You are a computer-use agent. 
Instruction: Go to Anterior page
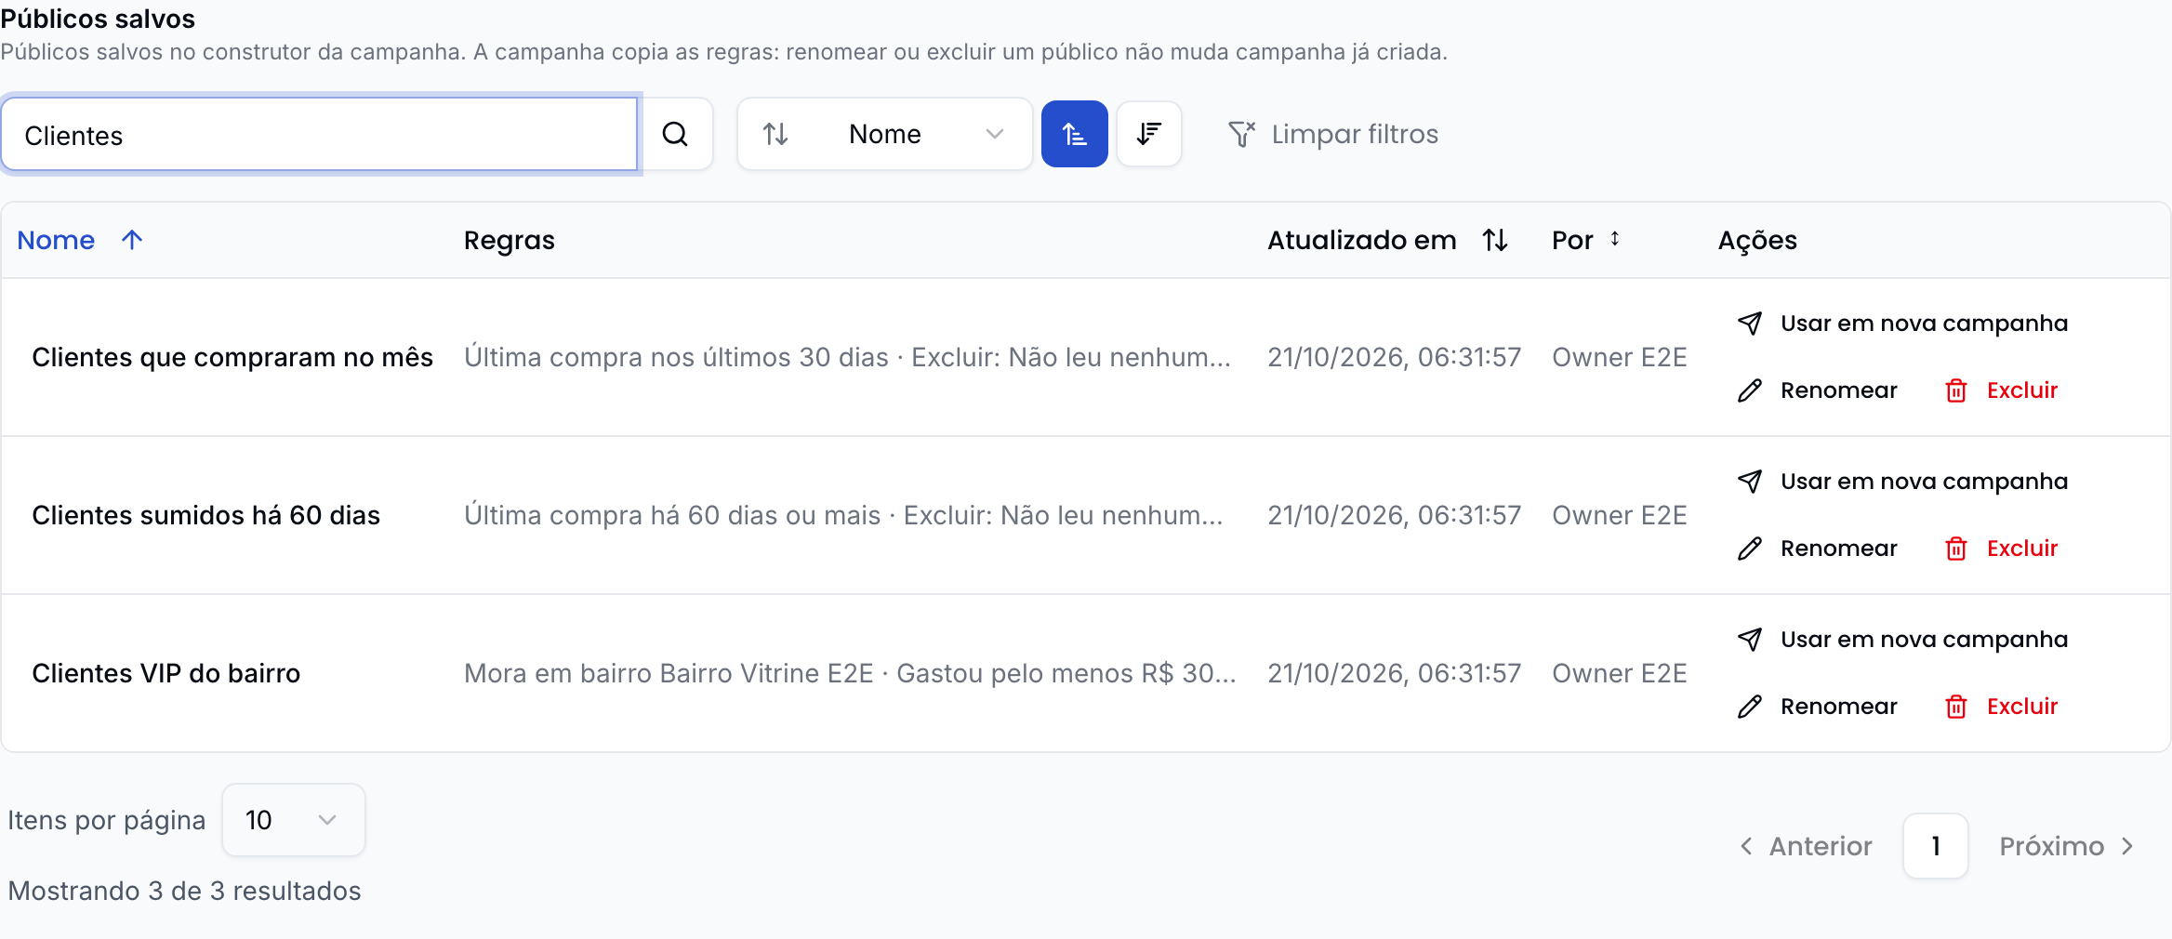[1805, 846]
